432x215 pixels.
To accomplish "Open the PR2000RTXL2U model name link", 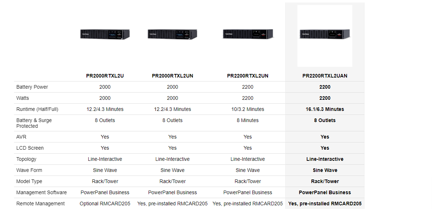I will (x=105, y=76).
